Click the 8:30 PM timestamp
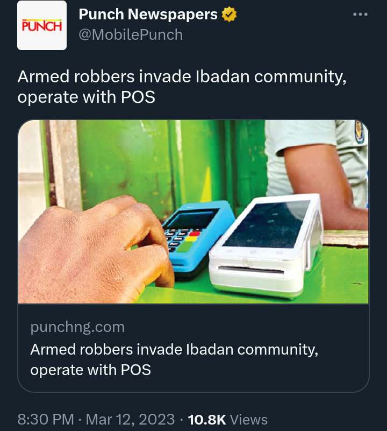This screenshot has height=431, width=387. (x=46, y=420)
